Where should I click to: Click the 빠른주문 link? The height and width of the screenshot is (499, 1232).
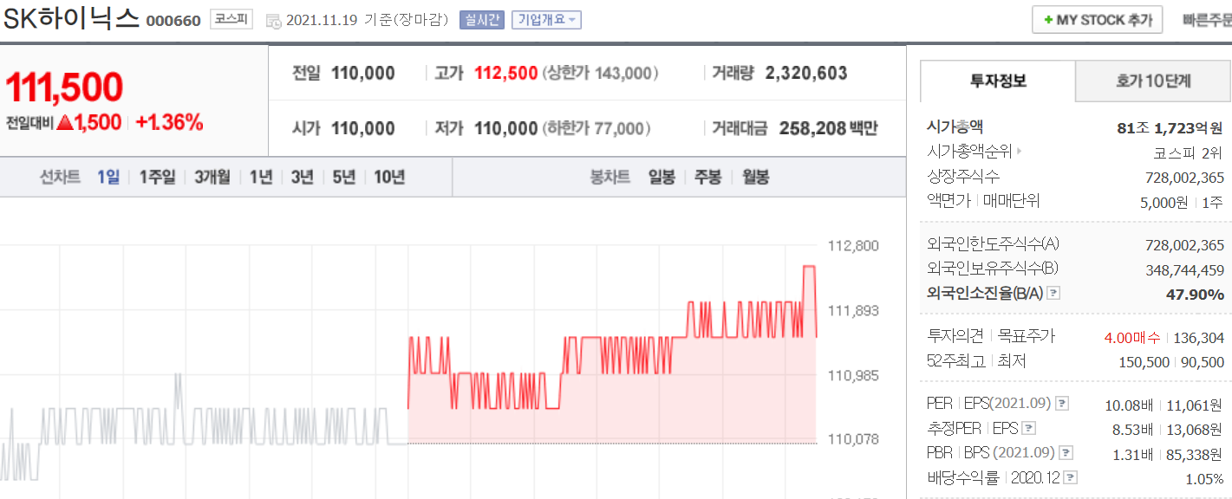(1207, 20)
